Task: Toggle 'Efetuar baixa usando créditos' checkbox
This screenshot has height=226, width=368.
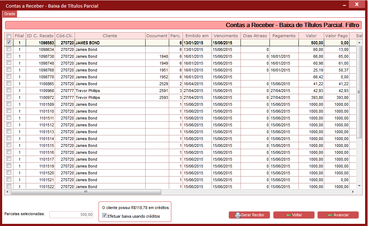Action: tap(104, 216)
